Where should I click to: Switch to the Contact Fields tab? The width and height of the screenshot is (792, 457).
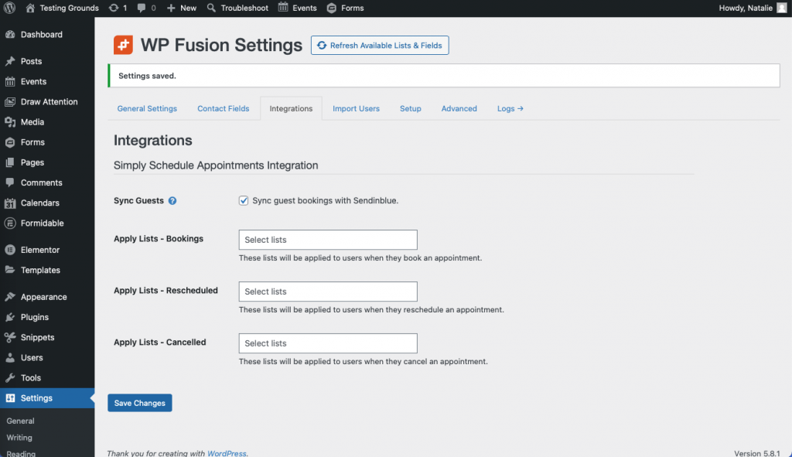coord(223,108)
